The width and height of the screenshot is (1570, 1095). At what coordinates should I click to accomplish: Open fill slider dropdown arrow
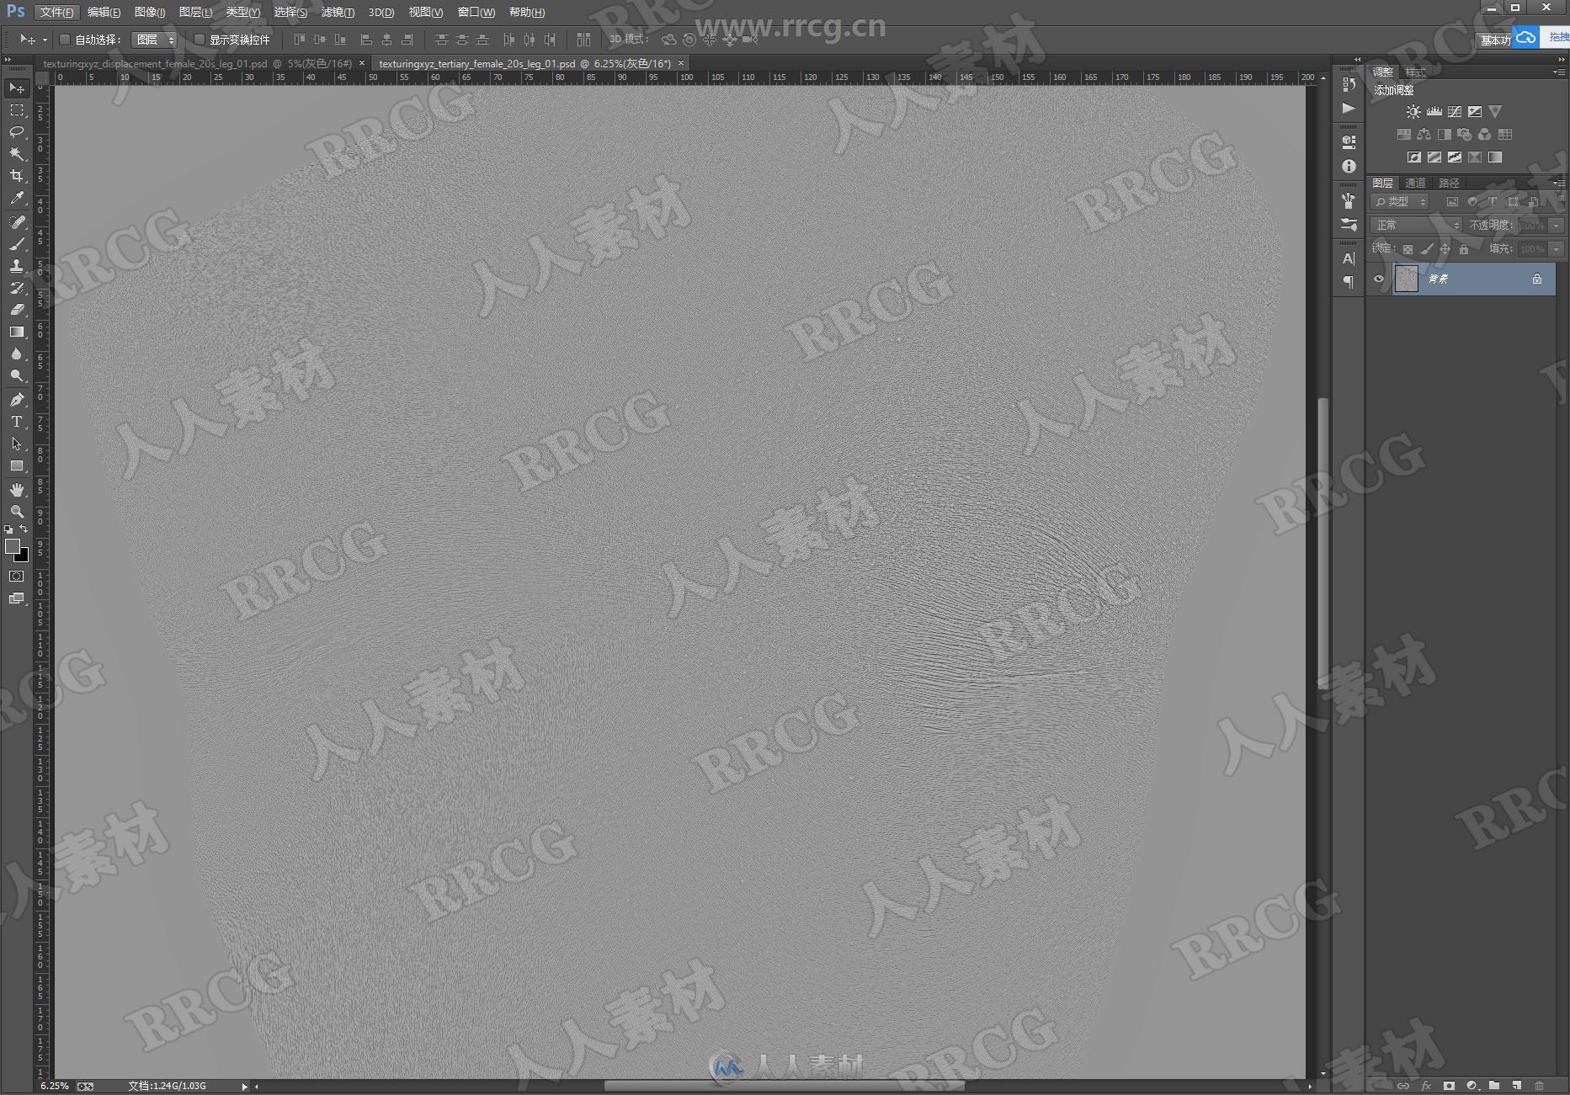point(1556,249)
